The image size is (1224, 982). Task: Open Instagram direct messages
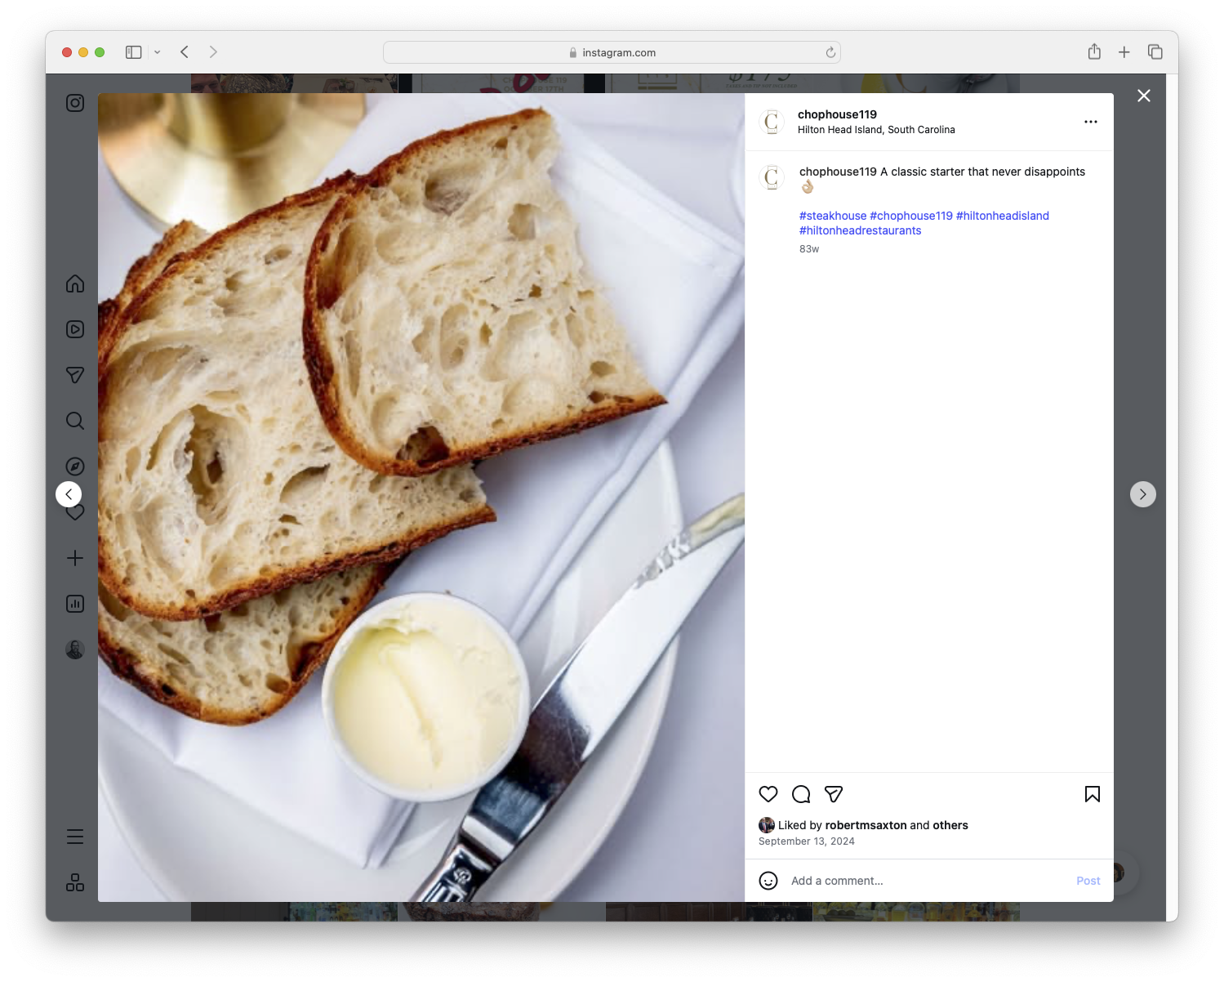point(74,375)
